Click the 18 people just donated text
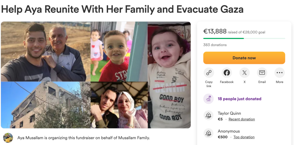This screenshot has width=294, height=145. 239,99
